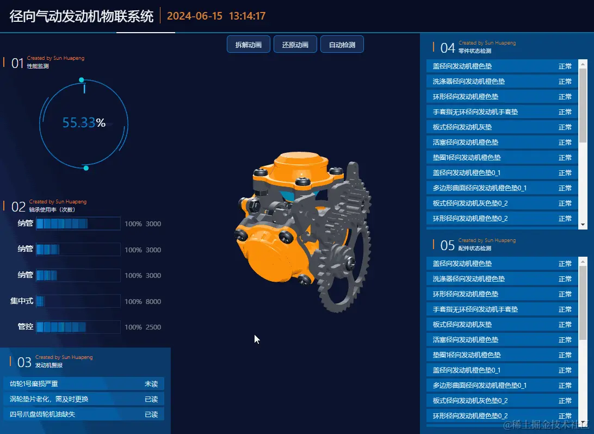
Task: Click the 拆解动画 disassemble animation button
Action: 248,45
